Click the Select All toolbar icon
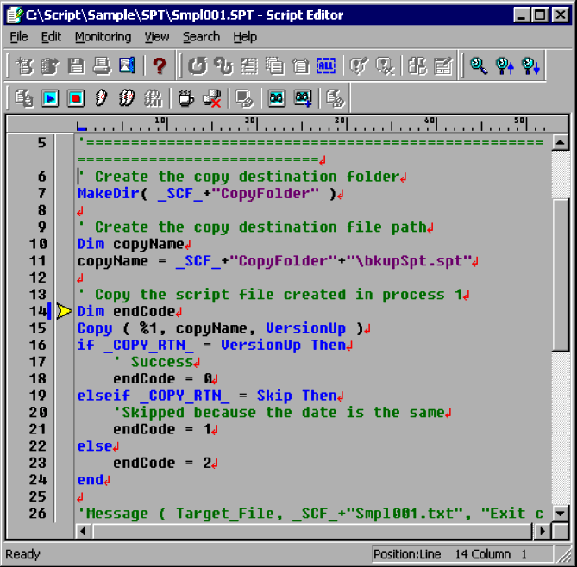 326,65
